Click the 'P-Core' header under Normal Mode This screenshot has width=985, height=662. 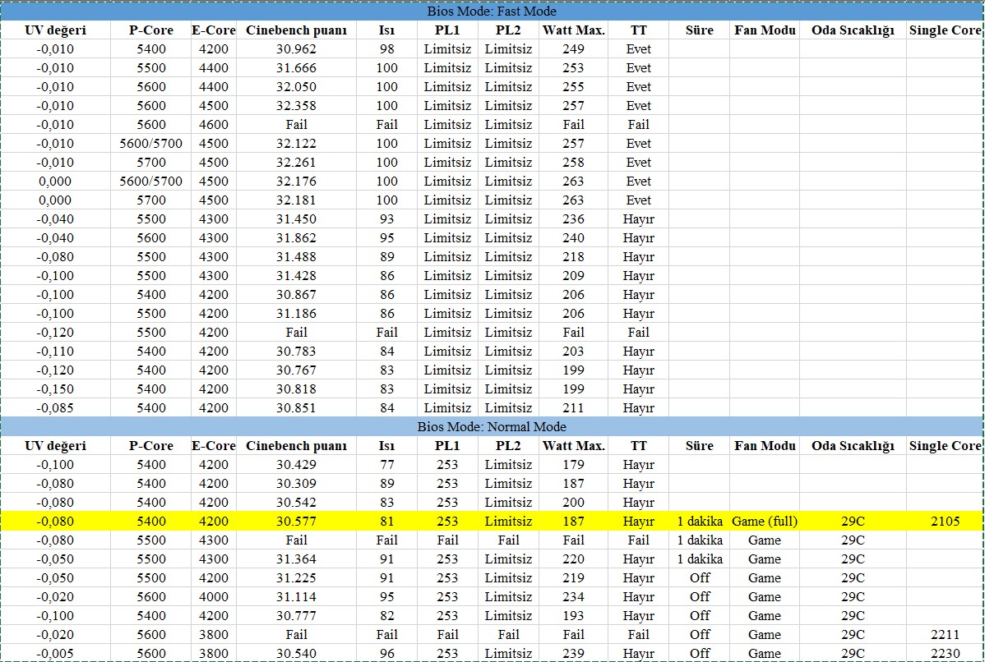(x=150, y=445)
